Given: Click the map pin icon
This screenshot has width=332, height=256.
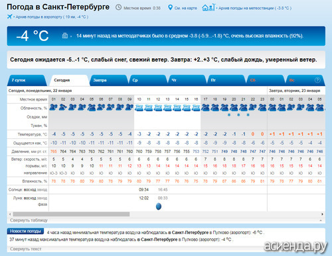Looking at the screenshot, I should (170, 8).
